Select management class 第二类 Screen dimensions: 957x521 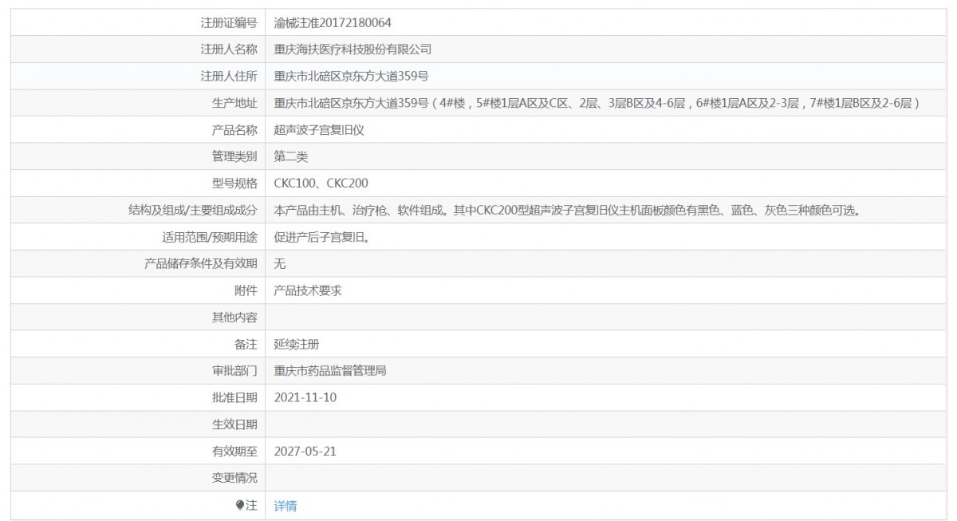click(x=290, y=156)
